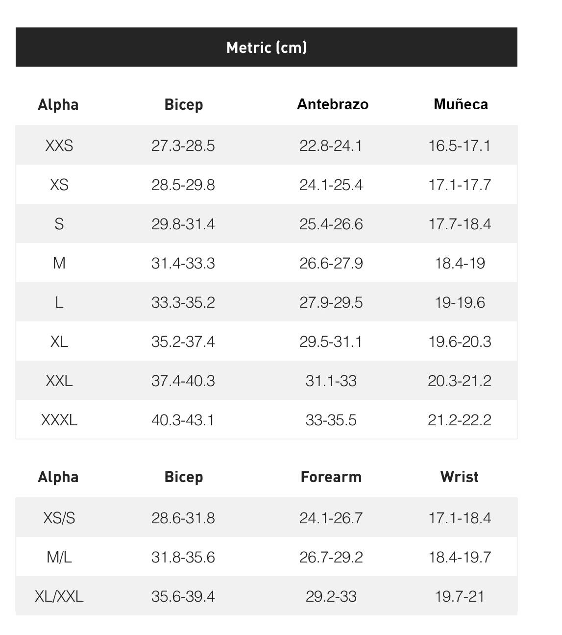Click the Forearm column header

point(331,477)
